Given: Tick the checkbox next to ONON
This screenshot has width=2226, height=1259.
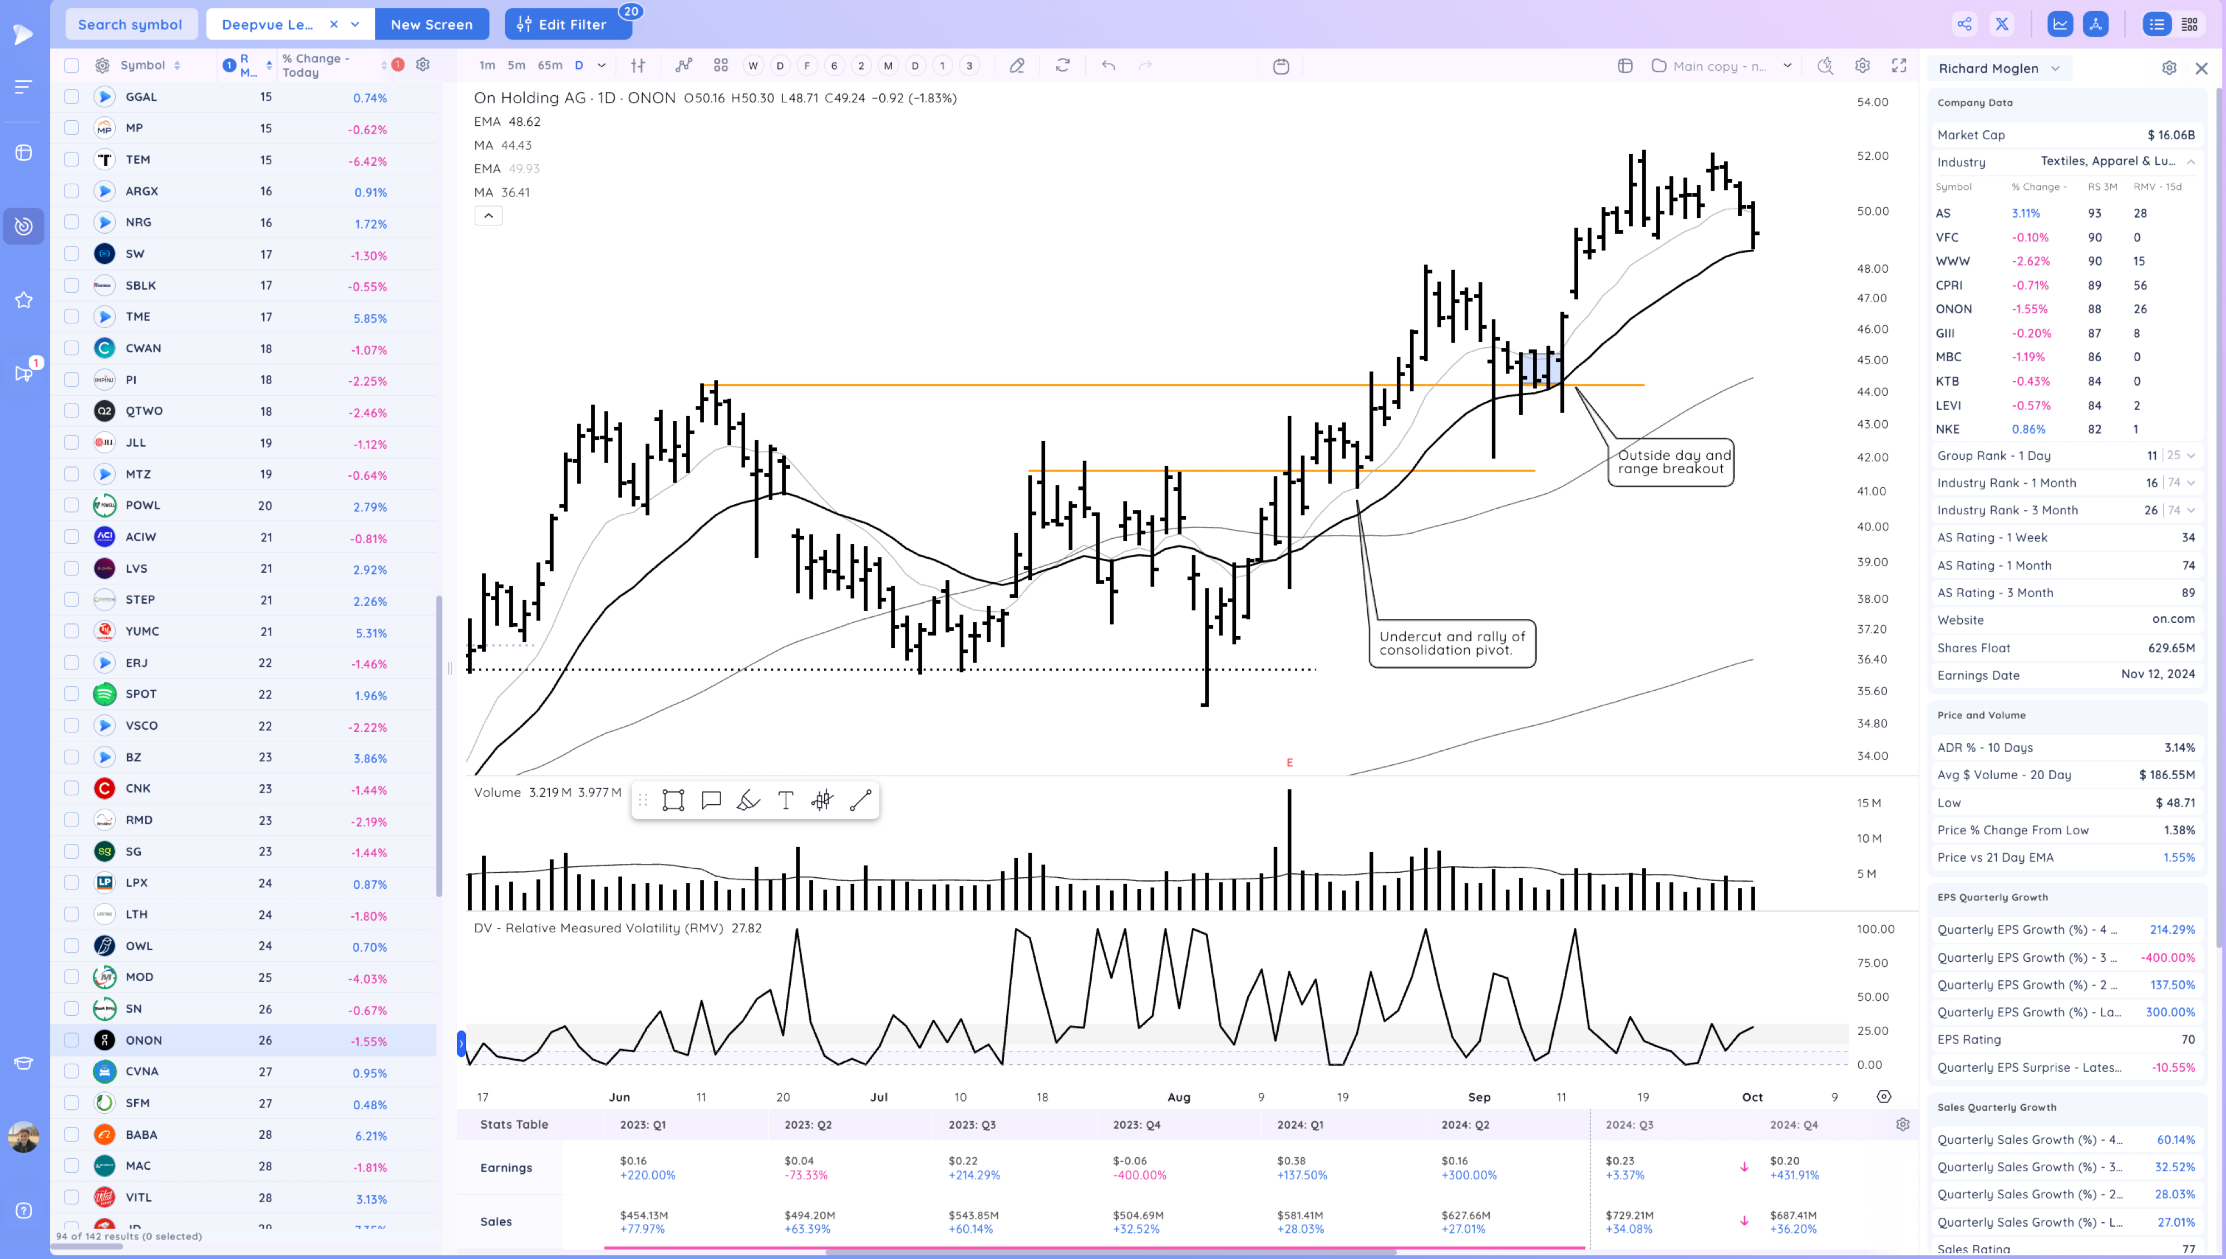Looking at the screenshot, I should [x=72, y=1039].
